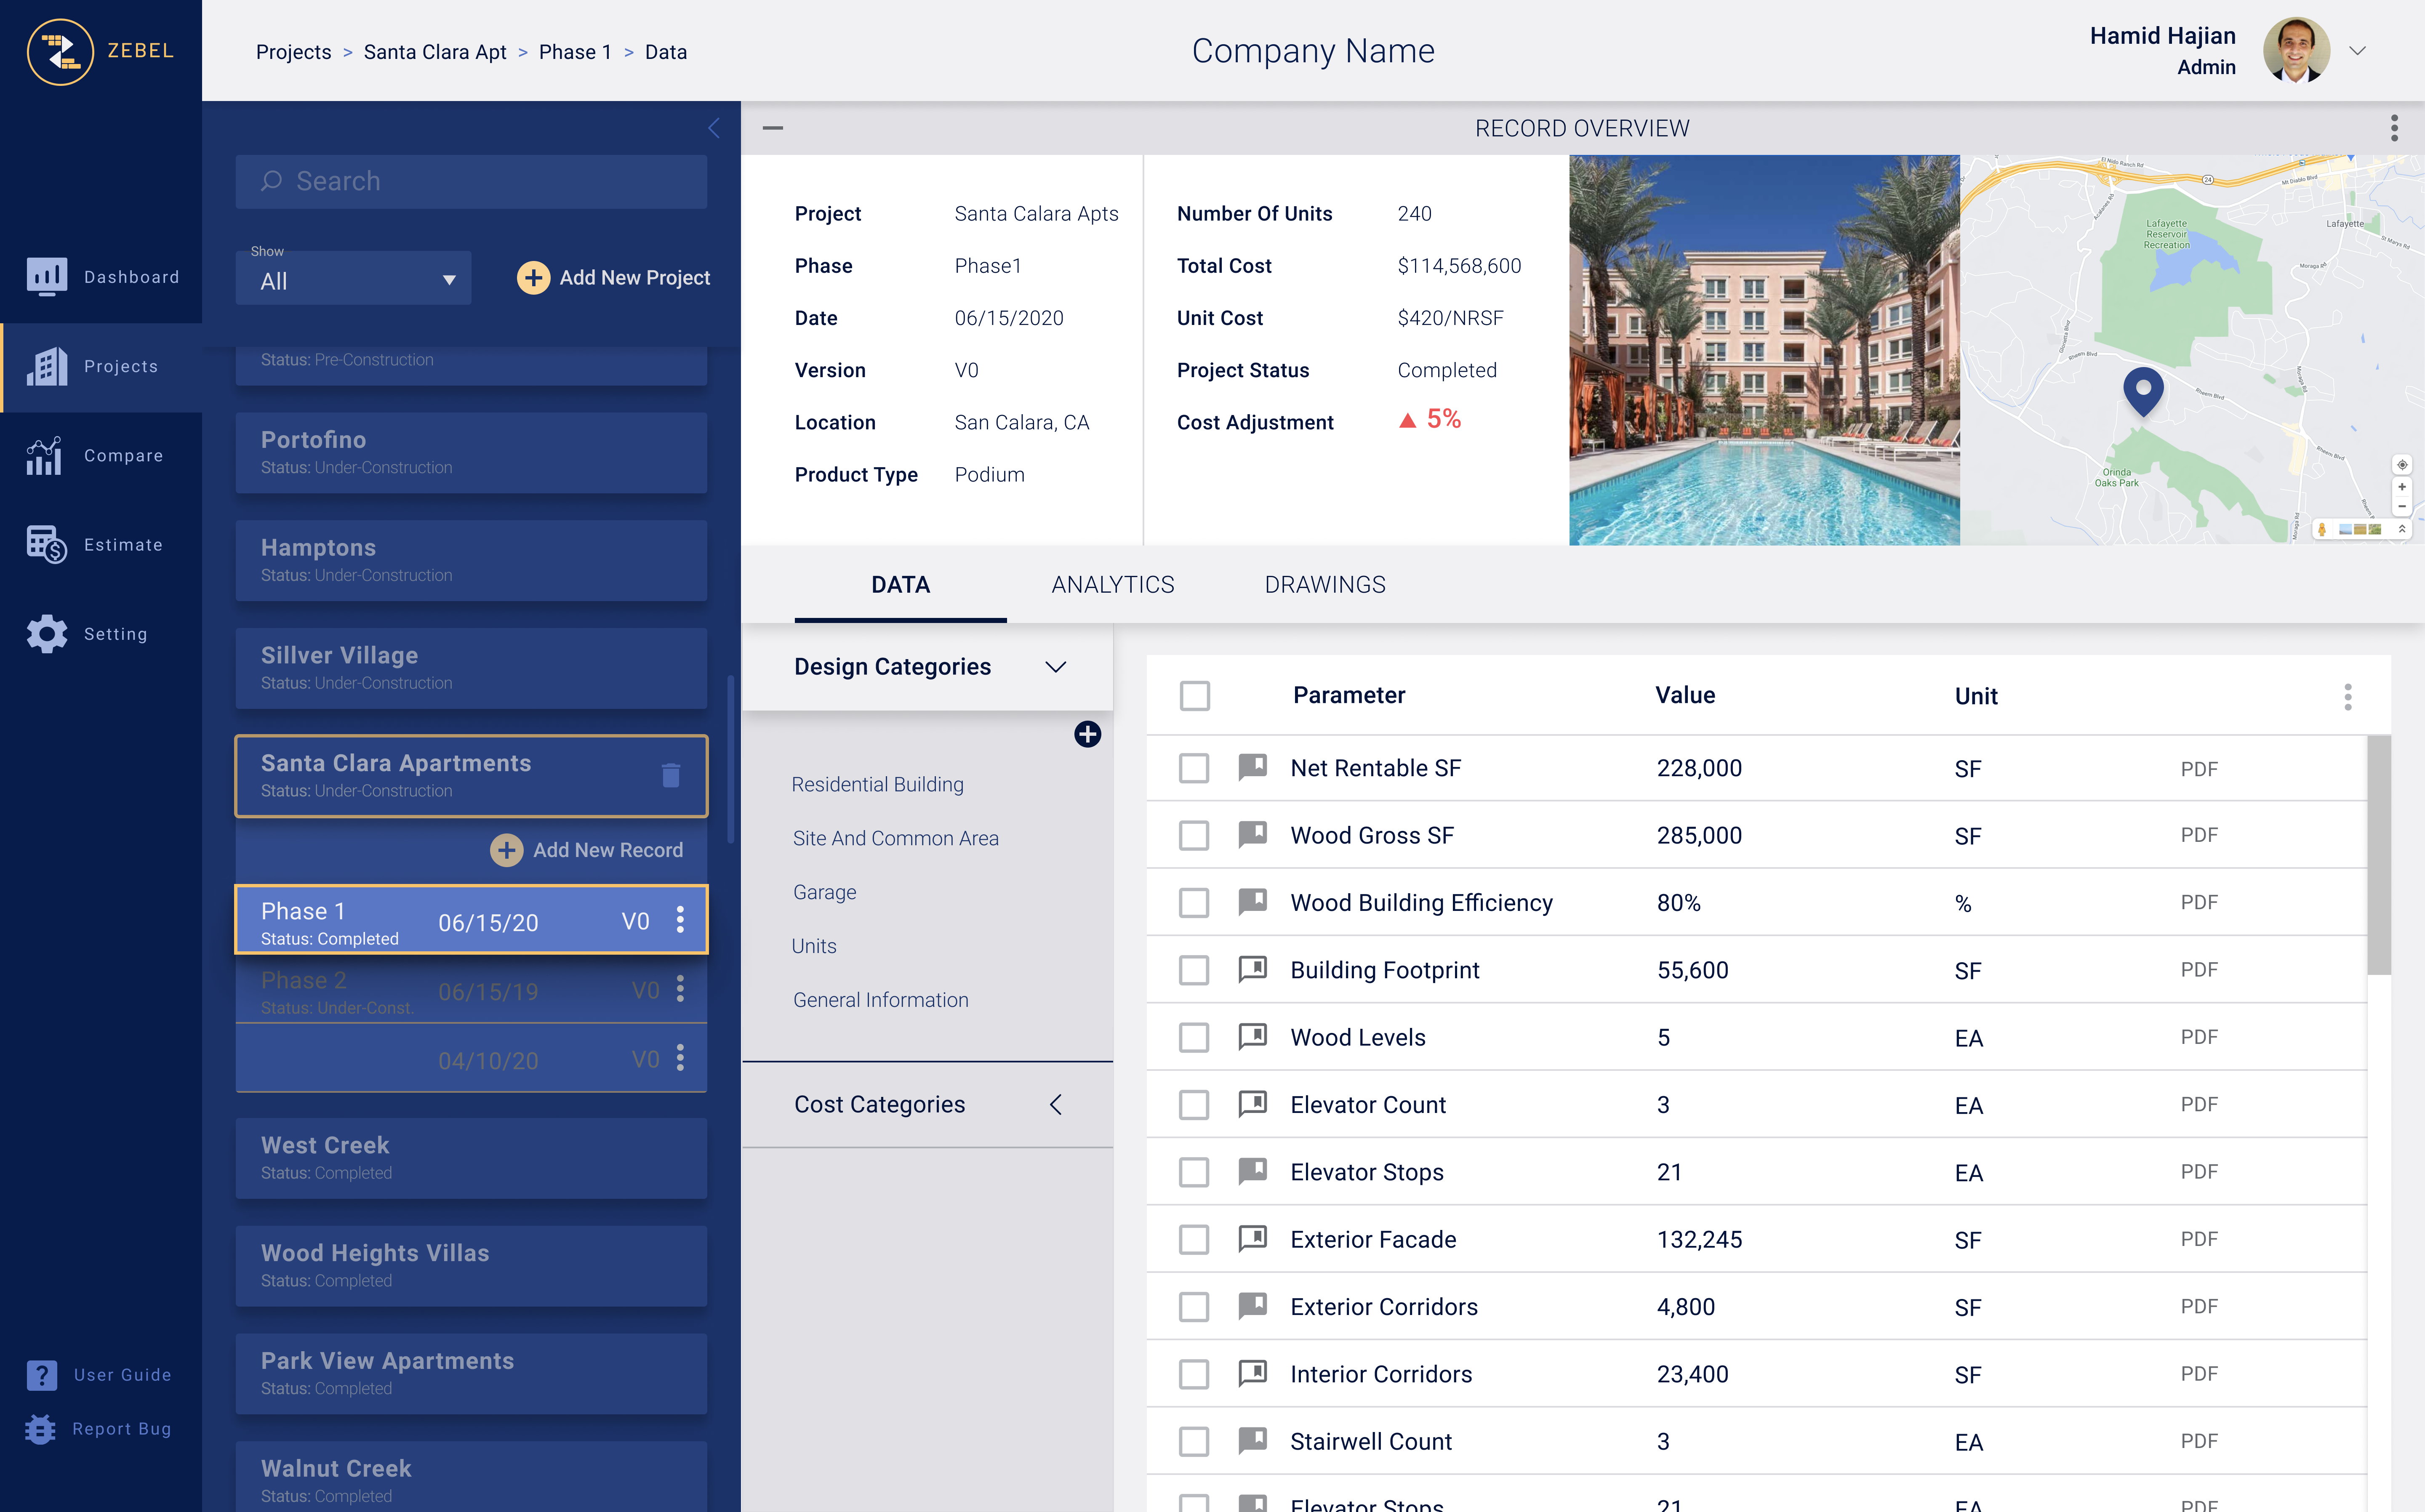Click the search magnifier icon
Image resolution: width=2425 pixels, height=1512 pixels.
point(271,181)
